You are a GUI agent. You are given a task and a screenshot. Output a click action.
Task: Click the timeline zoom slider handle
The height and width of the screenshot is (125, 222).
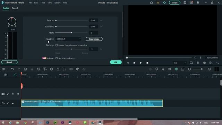[x=202, y=69]
